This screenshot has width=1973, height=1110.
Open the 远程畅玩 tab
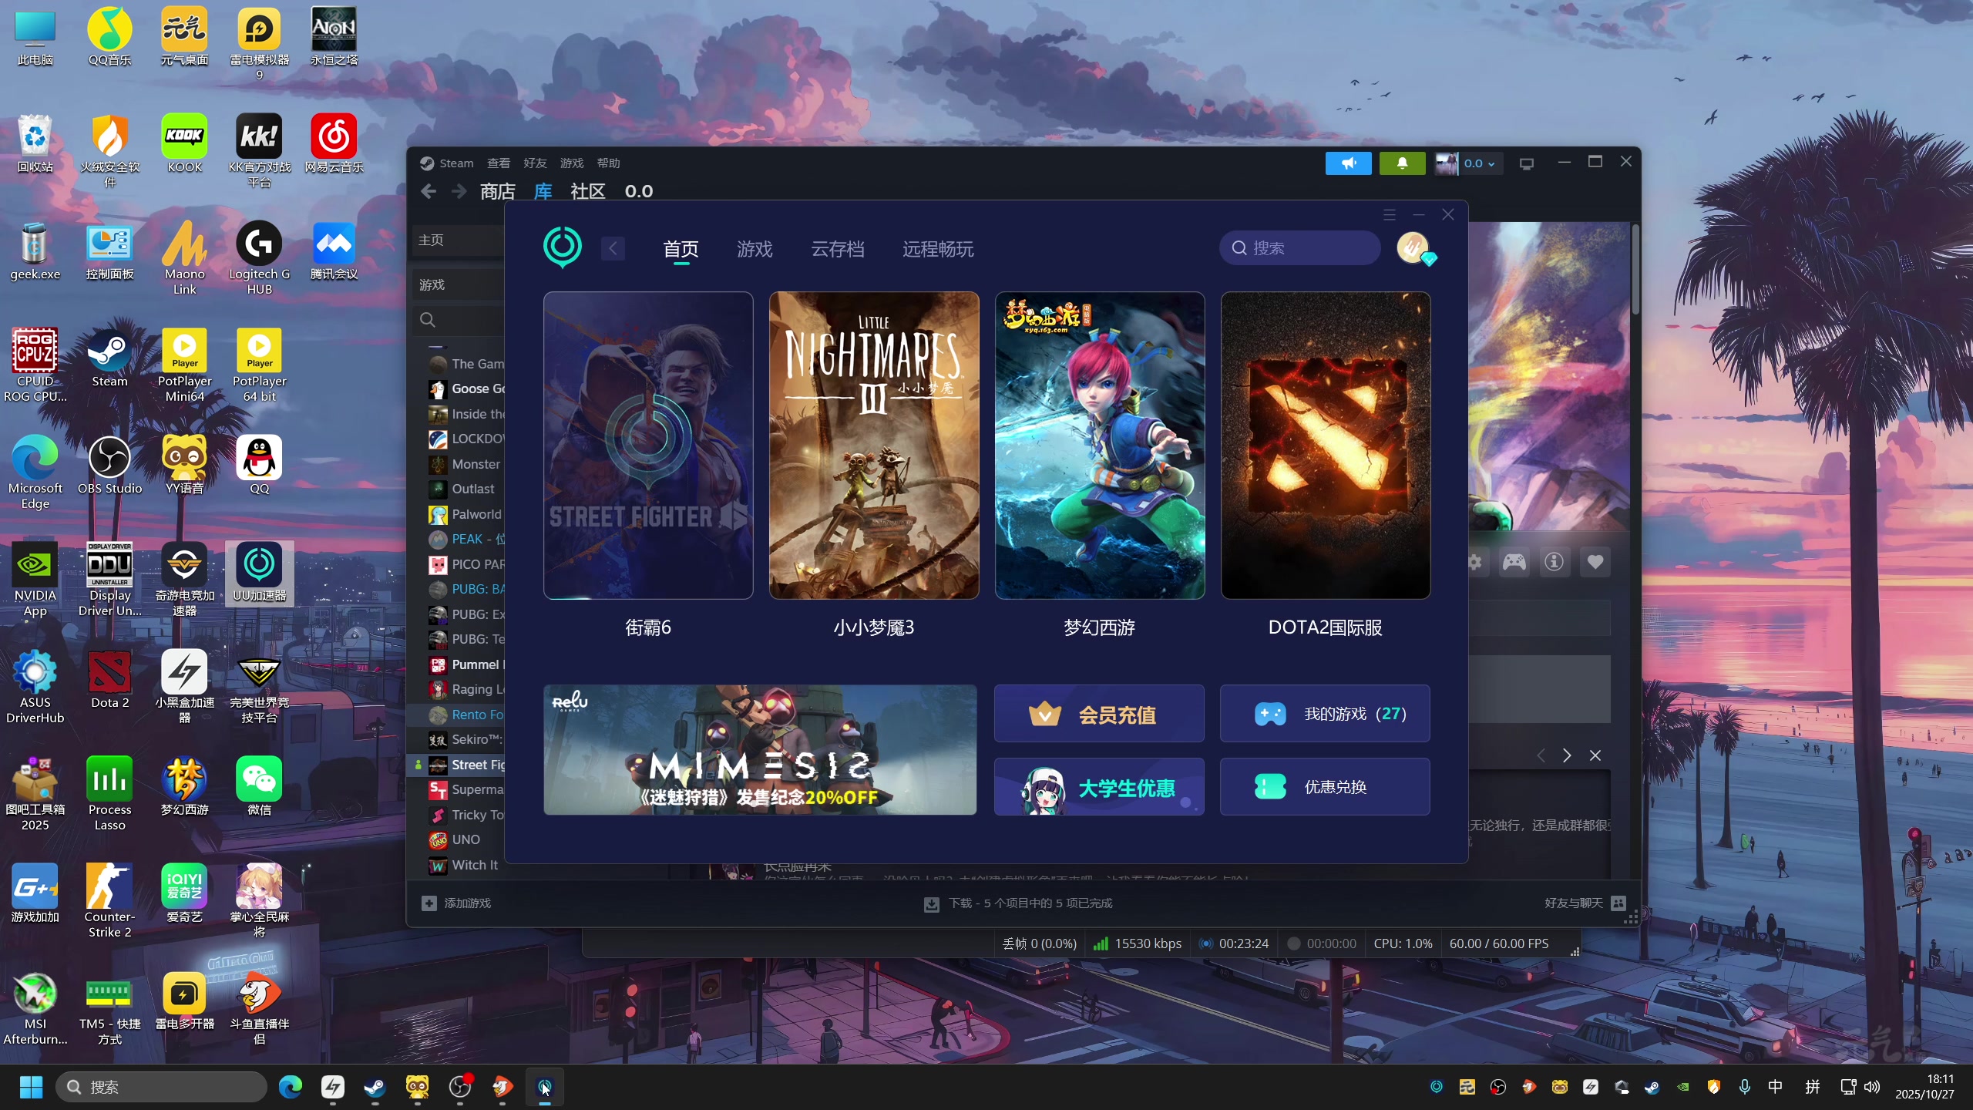pyautogui.click(x=937, y=249)
